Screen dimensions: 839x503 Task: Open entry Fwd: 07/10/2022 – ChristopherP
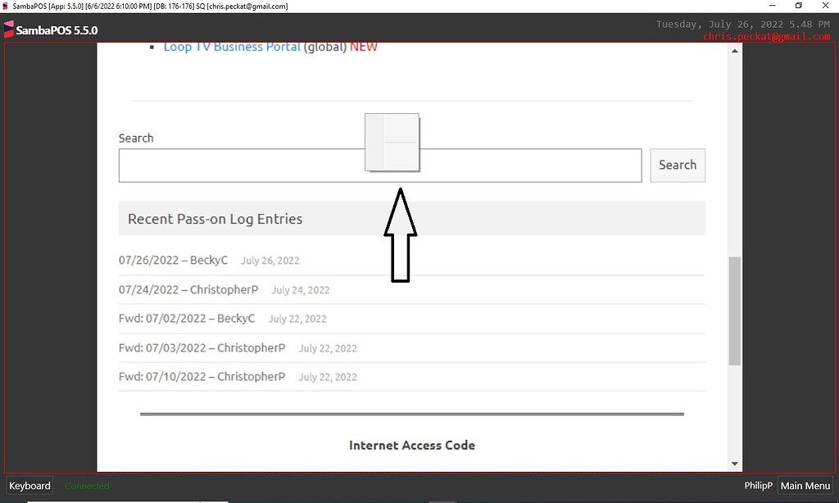point(202,377)
